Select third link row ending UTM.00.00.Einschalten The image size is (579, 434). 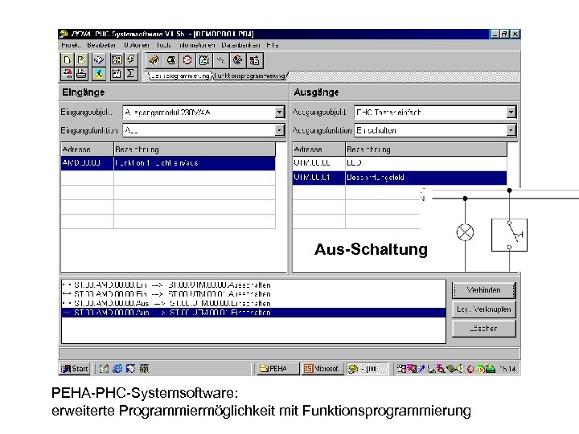coord(253,303)
